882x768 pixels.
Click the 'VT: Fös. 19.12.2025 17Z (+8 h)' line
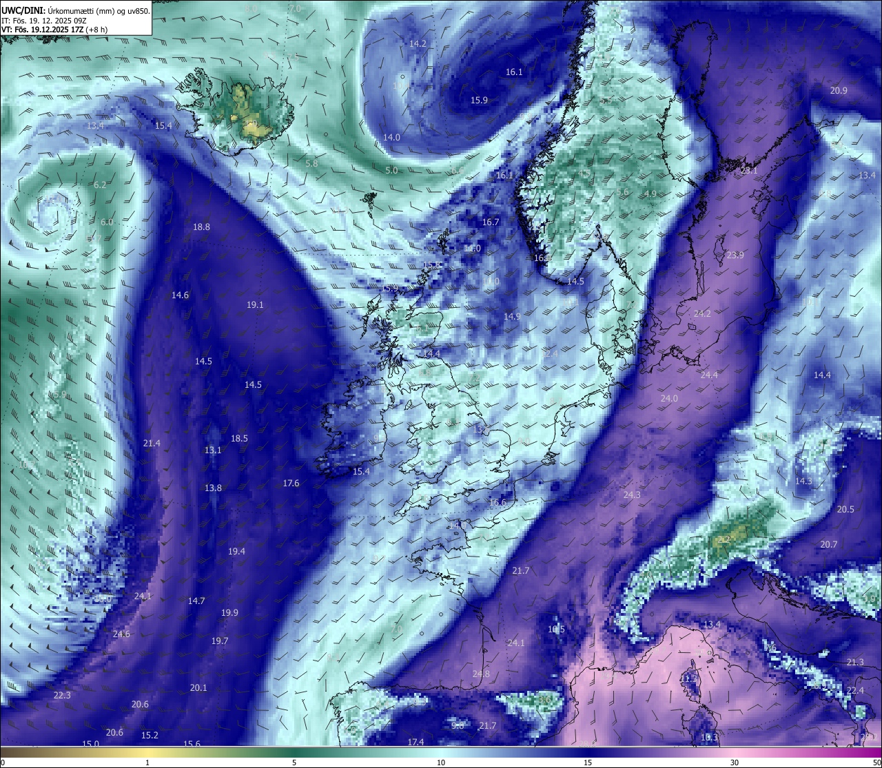pos(54,30)
